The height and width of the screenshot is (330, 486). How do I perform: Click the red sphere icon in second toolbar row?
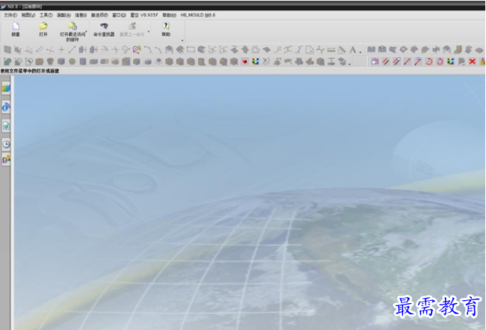tap(245, 62)
